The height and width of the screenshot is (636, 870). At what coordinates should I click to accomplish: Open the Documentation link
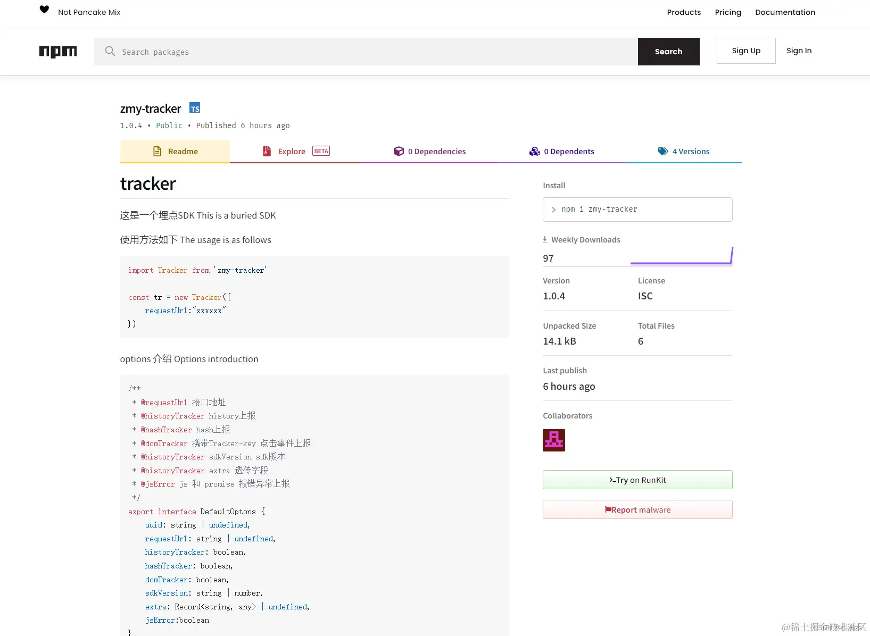[x=785, y=12]
